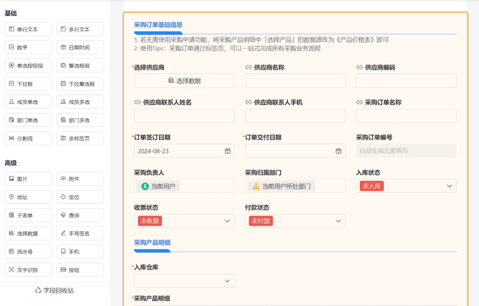Click the 定位 location component
Image resolution: width=479 pixels, height=306 pixels.
80,197
